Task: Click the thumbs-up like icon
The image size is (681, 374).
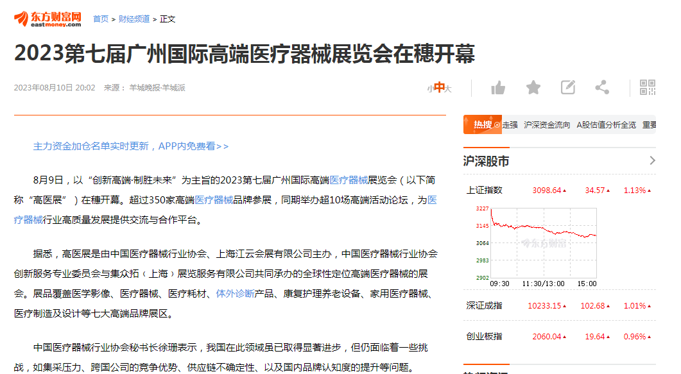Action: click(498, 88)
